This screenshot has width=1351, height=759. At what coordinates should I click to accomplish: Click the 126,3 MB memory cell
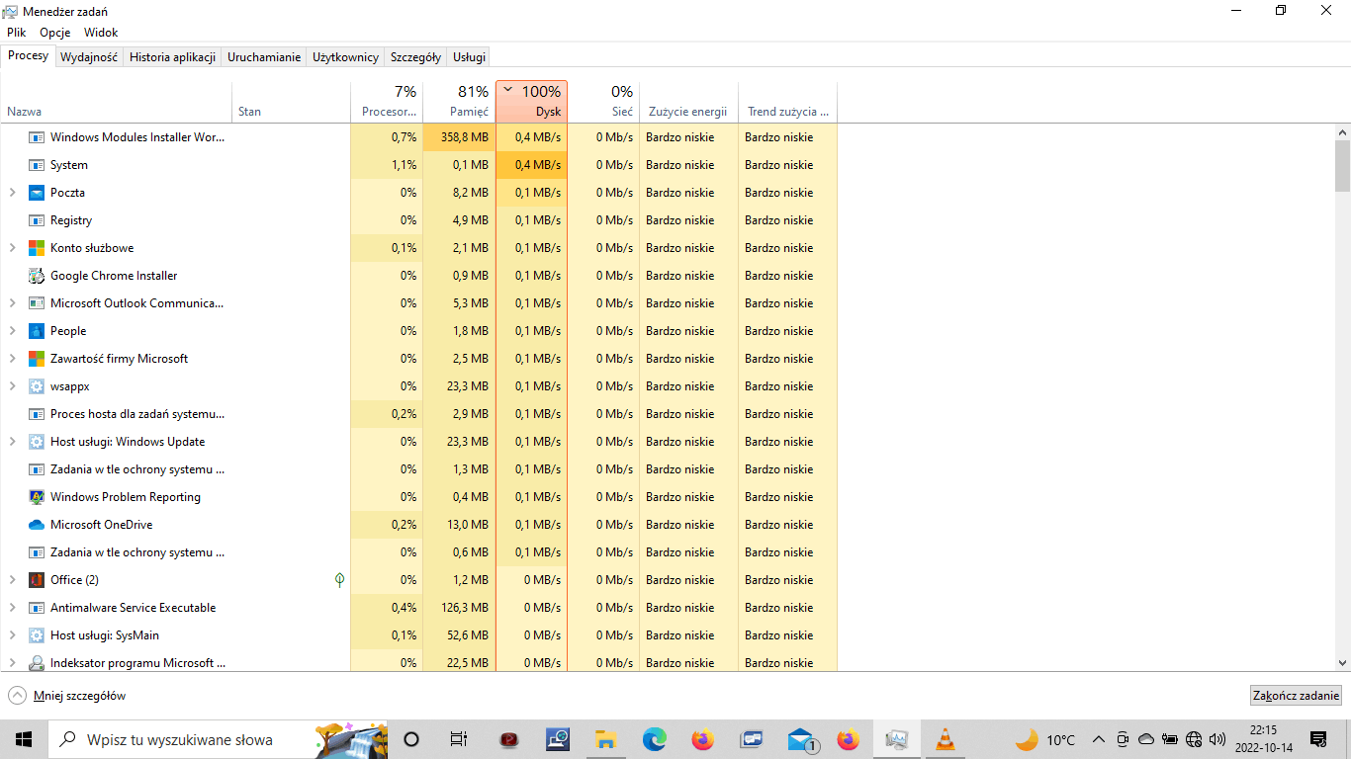coord(459,608)
